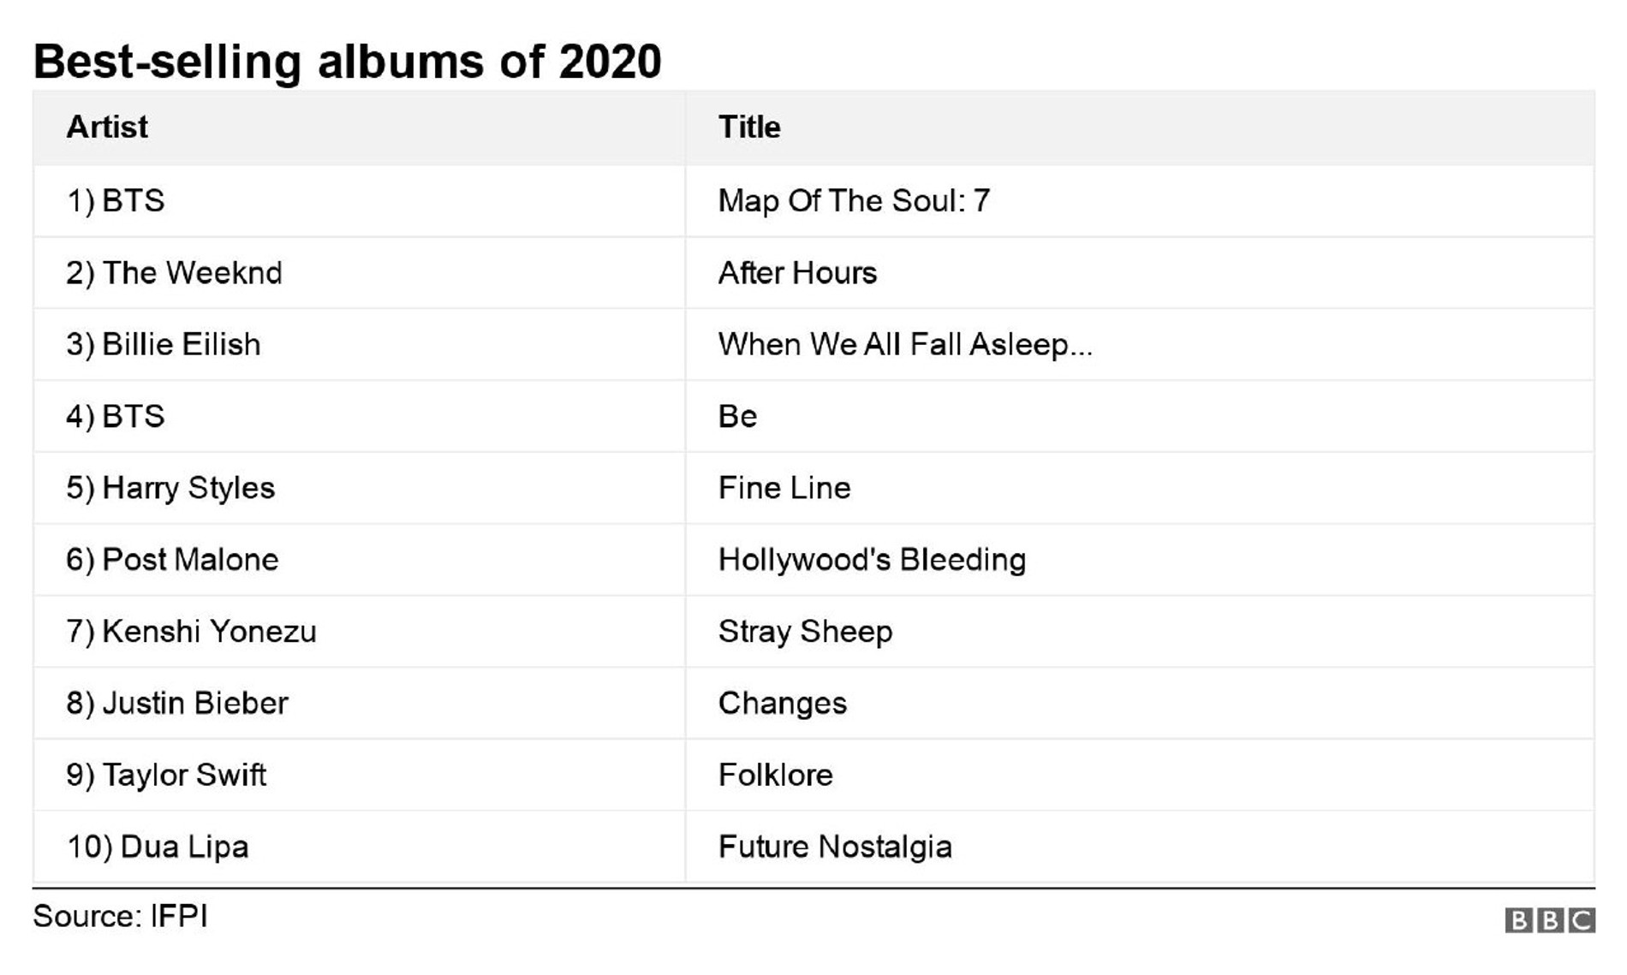Click When We All Fall Asleep title
This screenshot has height=975, width=1627.
(x=905, y=345)
